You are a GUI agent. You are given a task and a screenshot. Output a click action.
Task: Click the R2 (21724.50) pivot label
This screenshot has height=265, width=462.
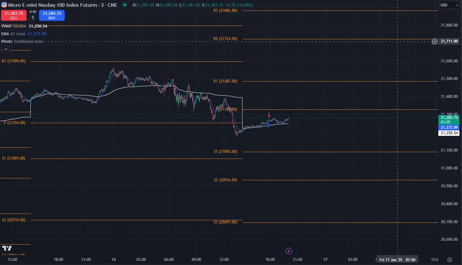225,39
